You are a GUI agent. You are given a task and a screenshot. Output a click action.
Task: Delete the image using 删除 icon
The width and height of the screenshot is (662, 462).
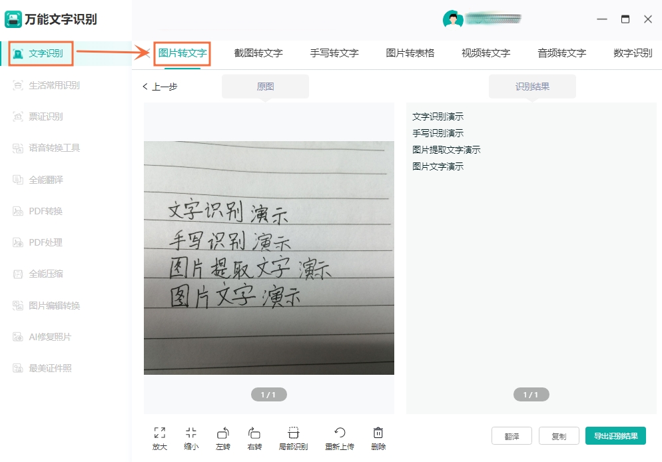click(x=378, y=437)
